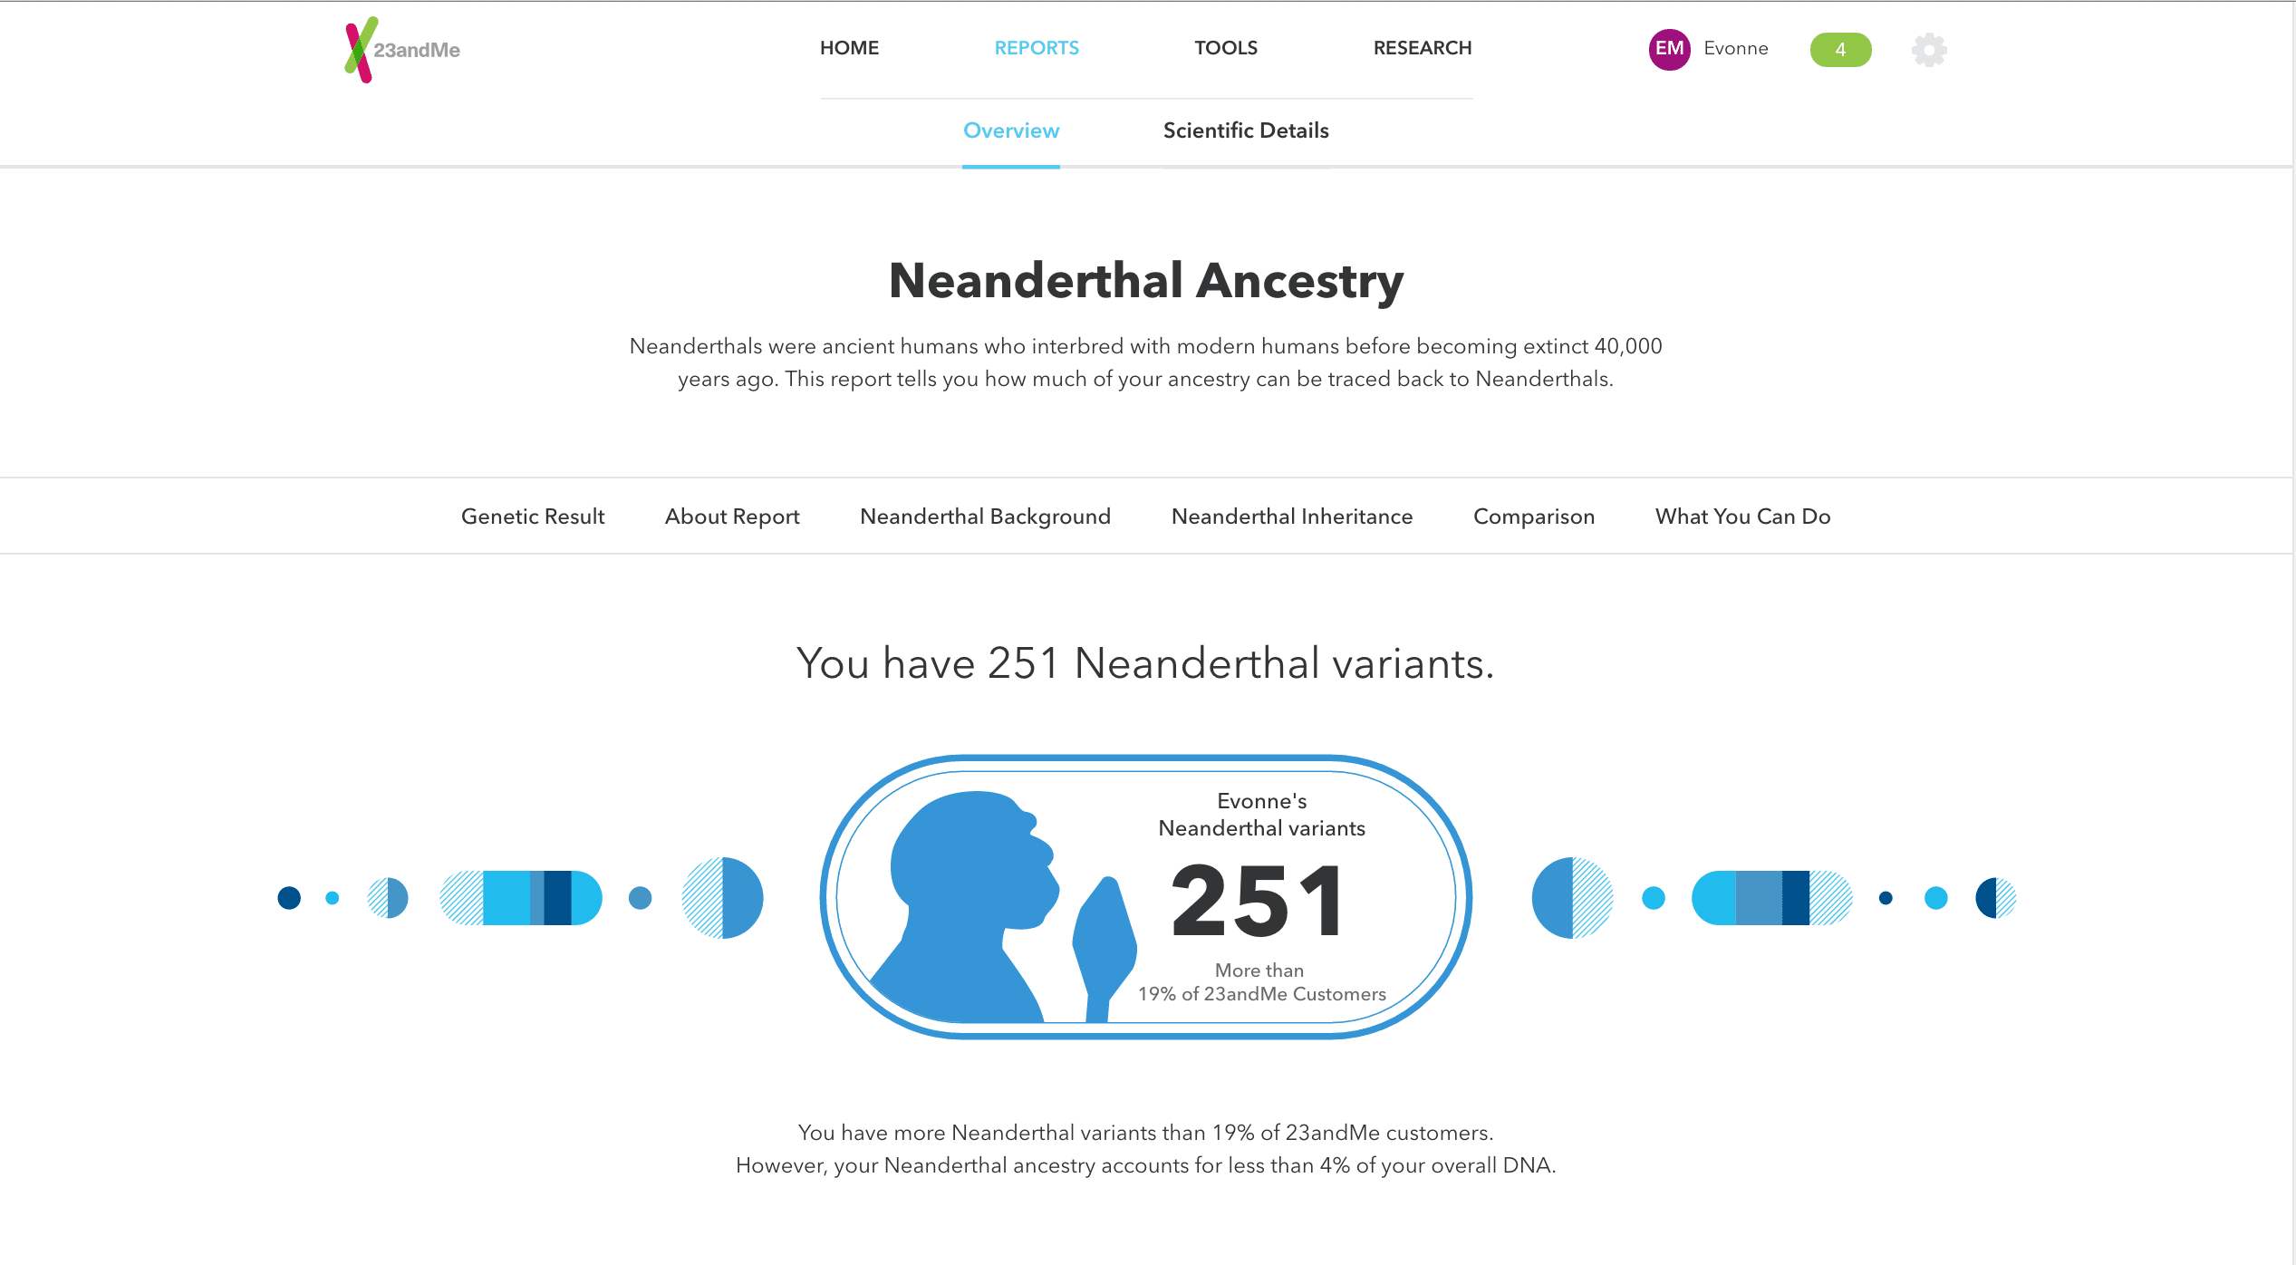
Task: Jump to the Neanderthal Background section
Action: click(x=985, y=517)
